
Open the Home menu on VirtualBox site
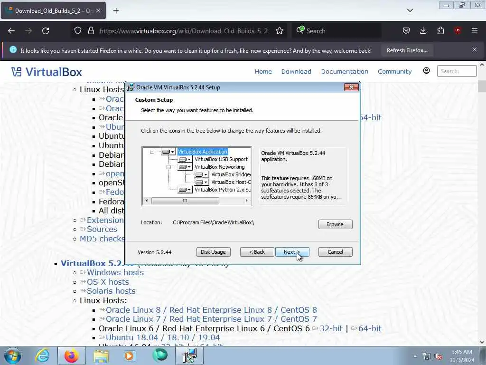tap(263, 71)
